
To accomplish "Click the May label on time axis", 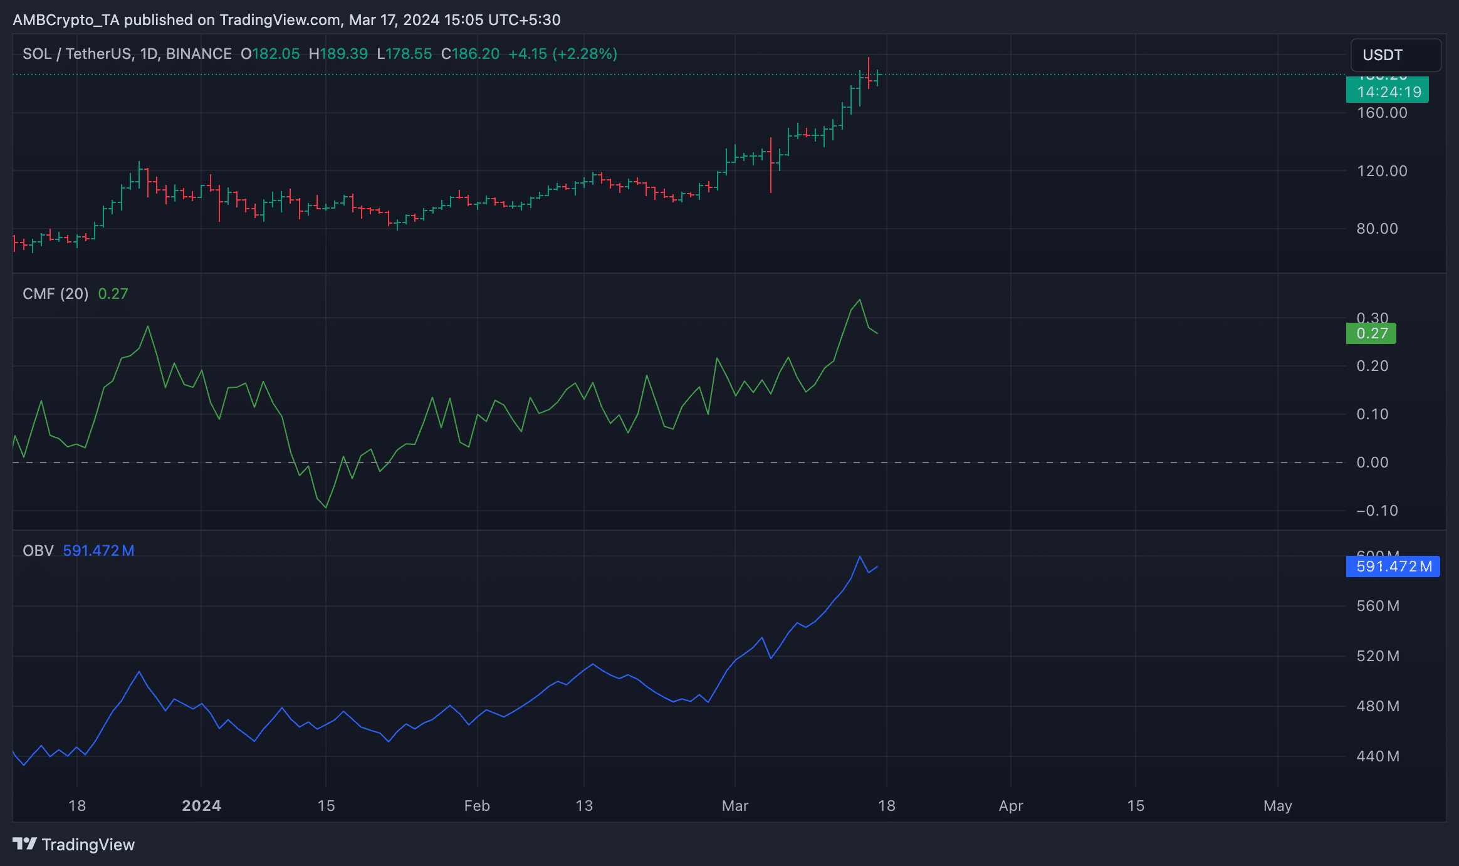I will (x=1277, y=806).
